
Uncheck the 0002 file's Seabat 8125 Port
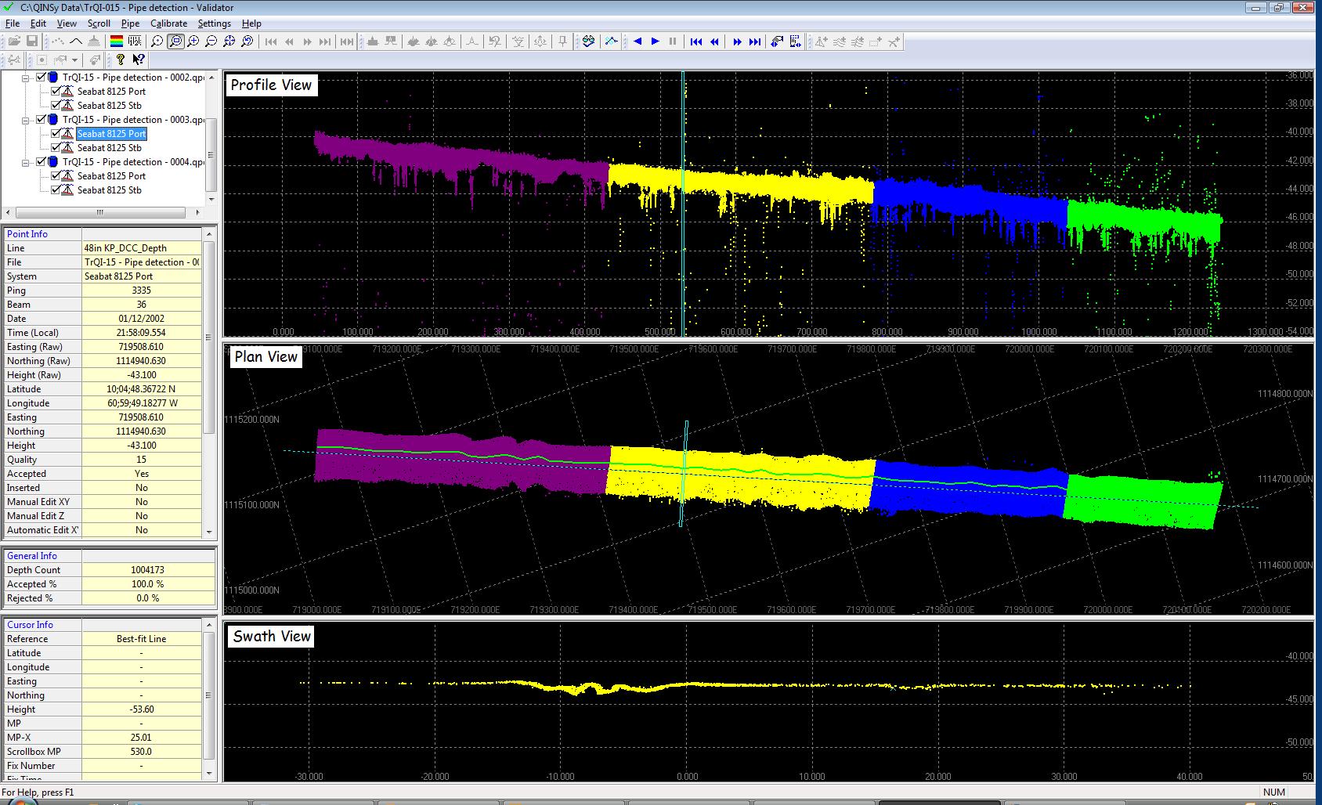tap(56, 92)
